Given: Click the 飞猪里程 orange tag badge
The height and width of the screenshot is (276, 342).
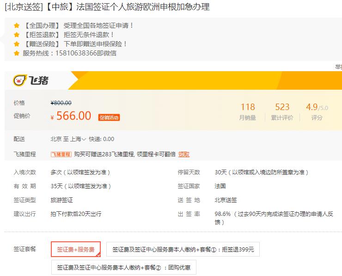Looking at the screenshot, I should [x=61, y=154].
